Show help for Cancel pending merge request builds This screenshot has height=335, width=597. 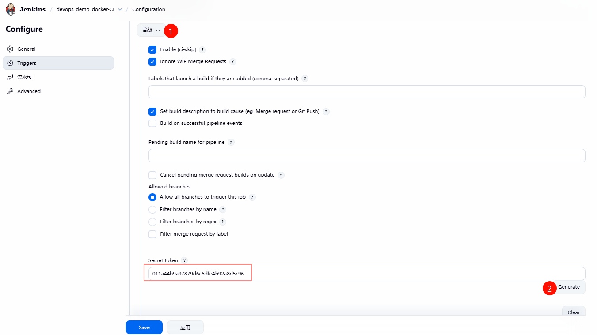click(x=281, y=175)
